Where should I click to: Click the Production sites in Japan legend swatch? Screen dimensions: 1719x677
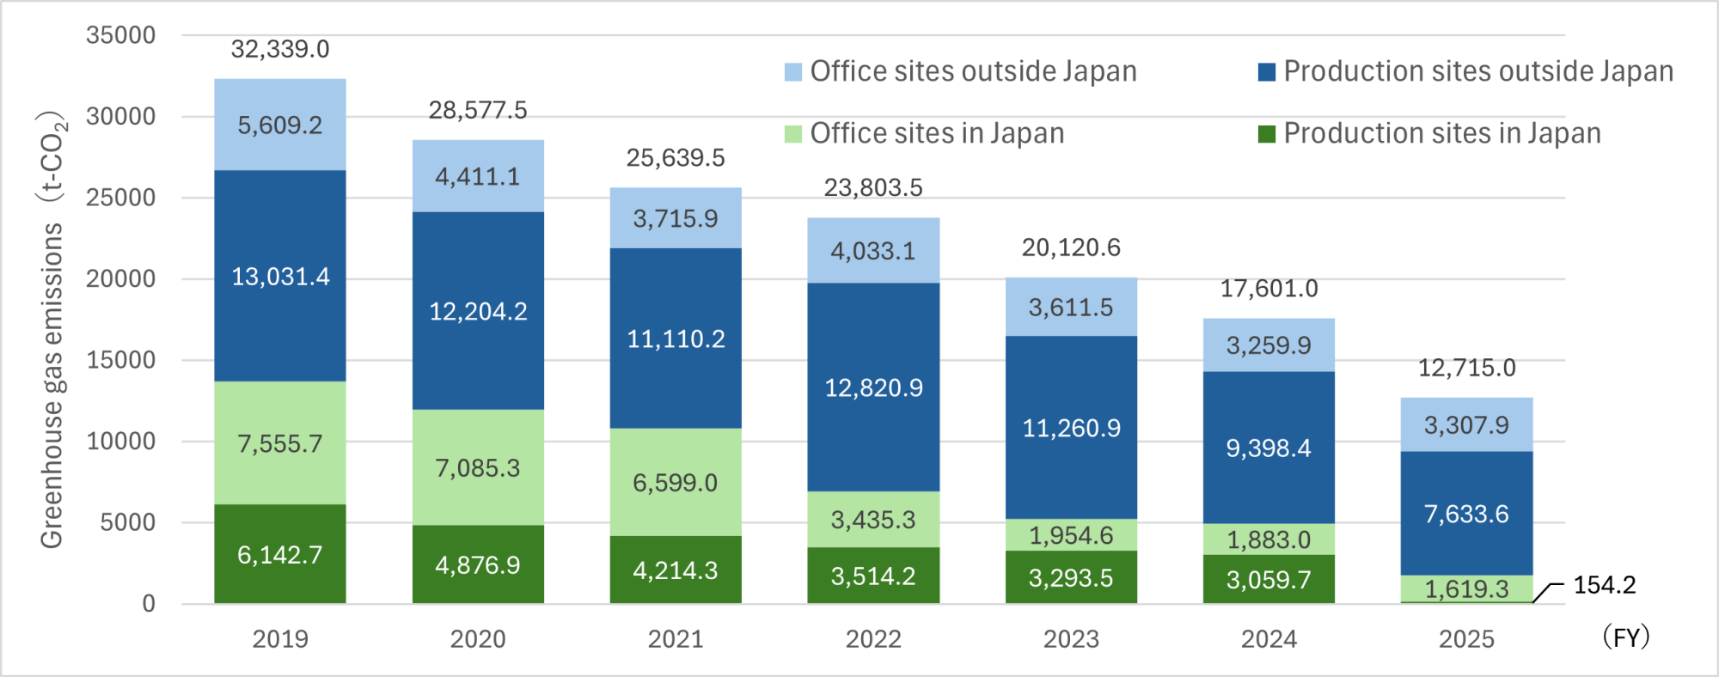[1266, 134]
